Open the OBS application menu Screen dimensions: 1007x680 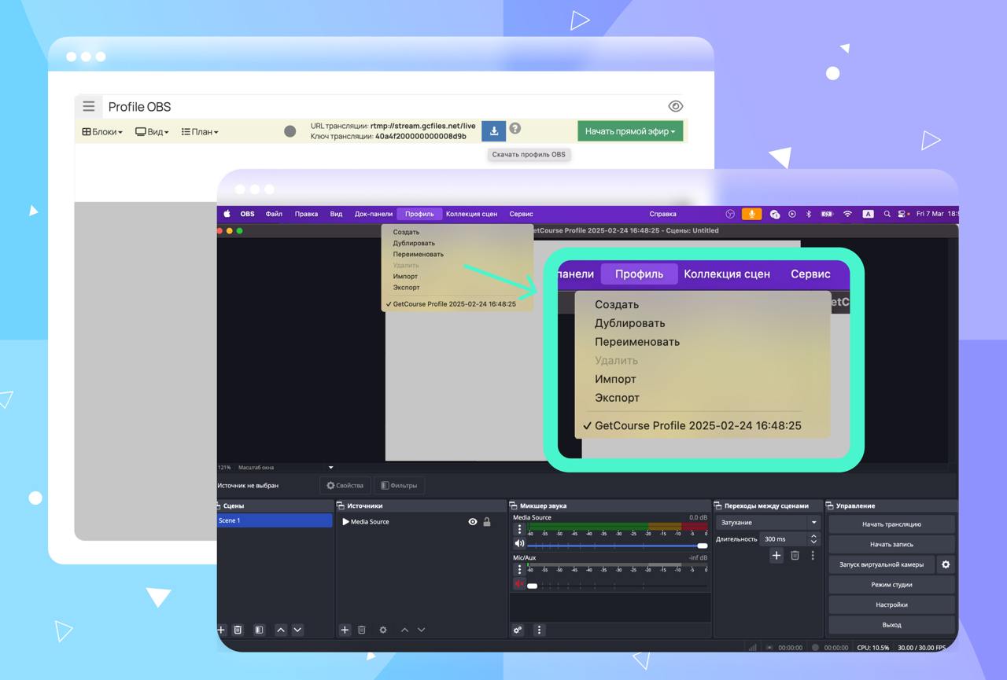point(247,214)
